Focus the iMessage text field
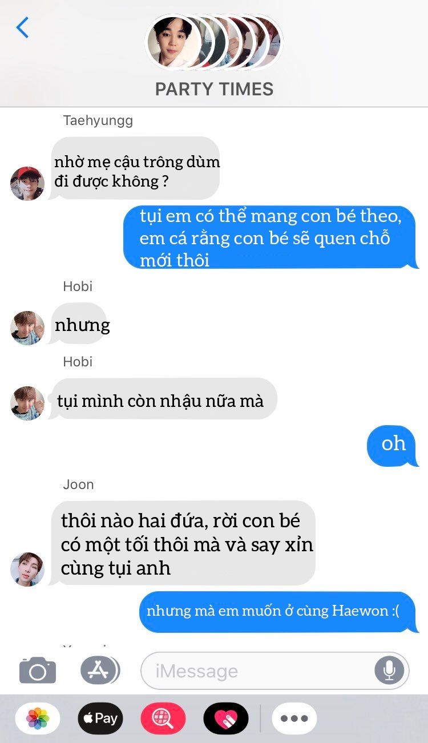428x743 pixels. click(275, 671)
